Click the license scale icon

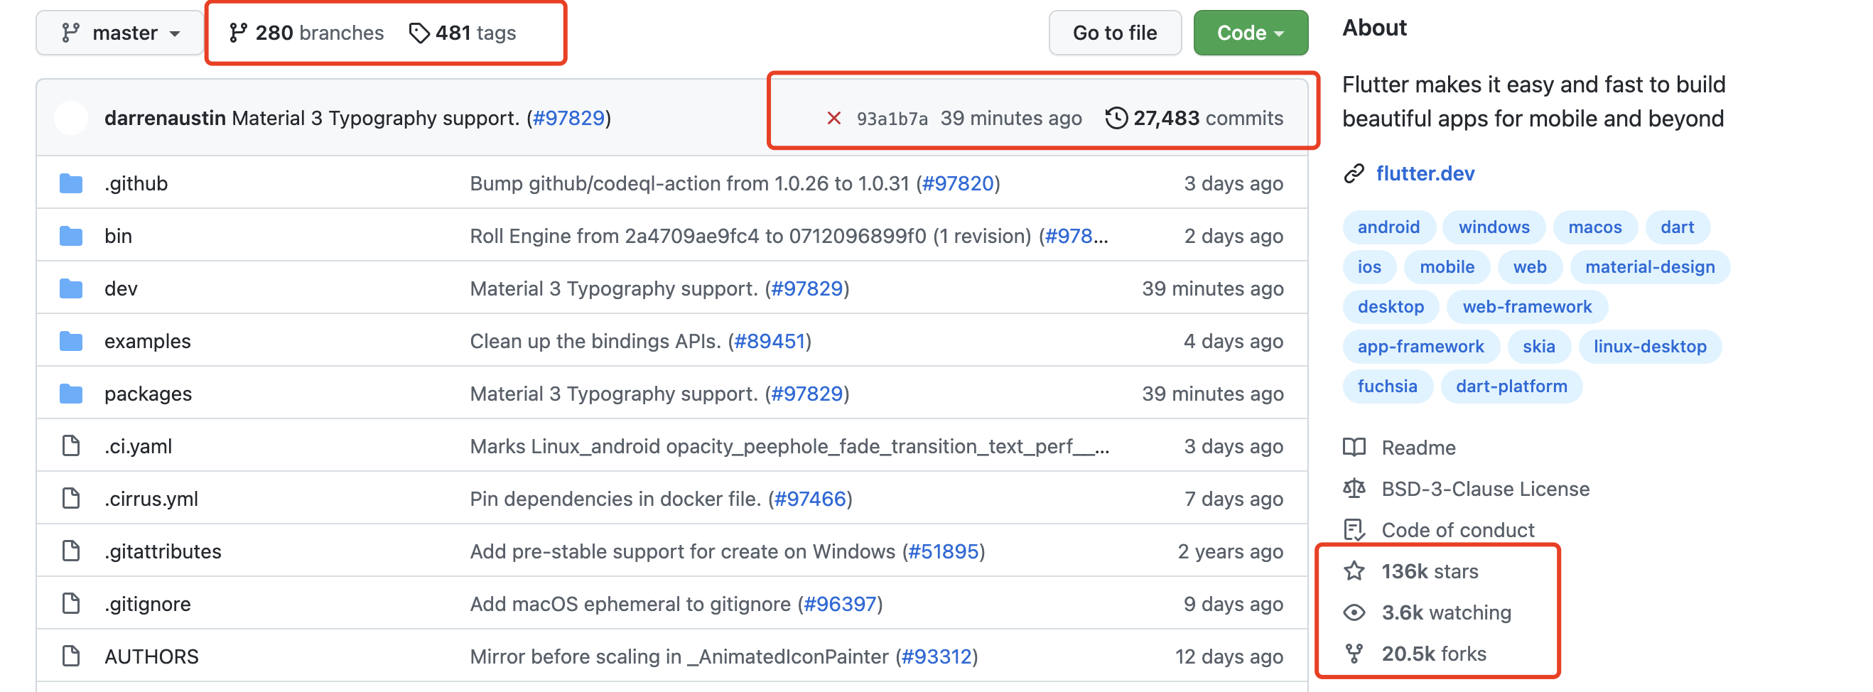[x=1354, y=489]
